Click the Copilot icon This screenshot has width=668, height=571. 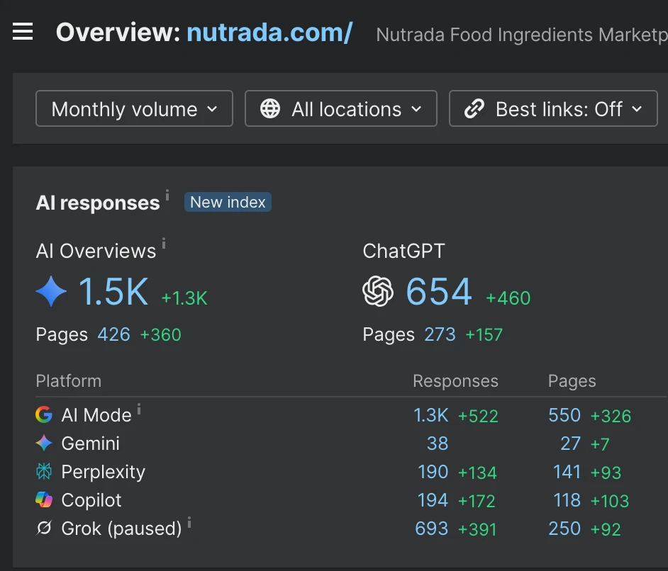pos(44,500)
